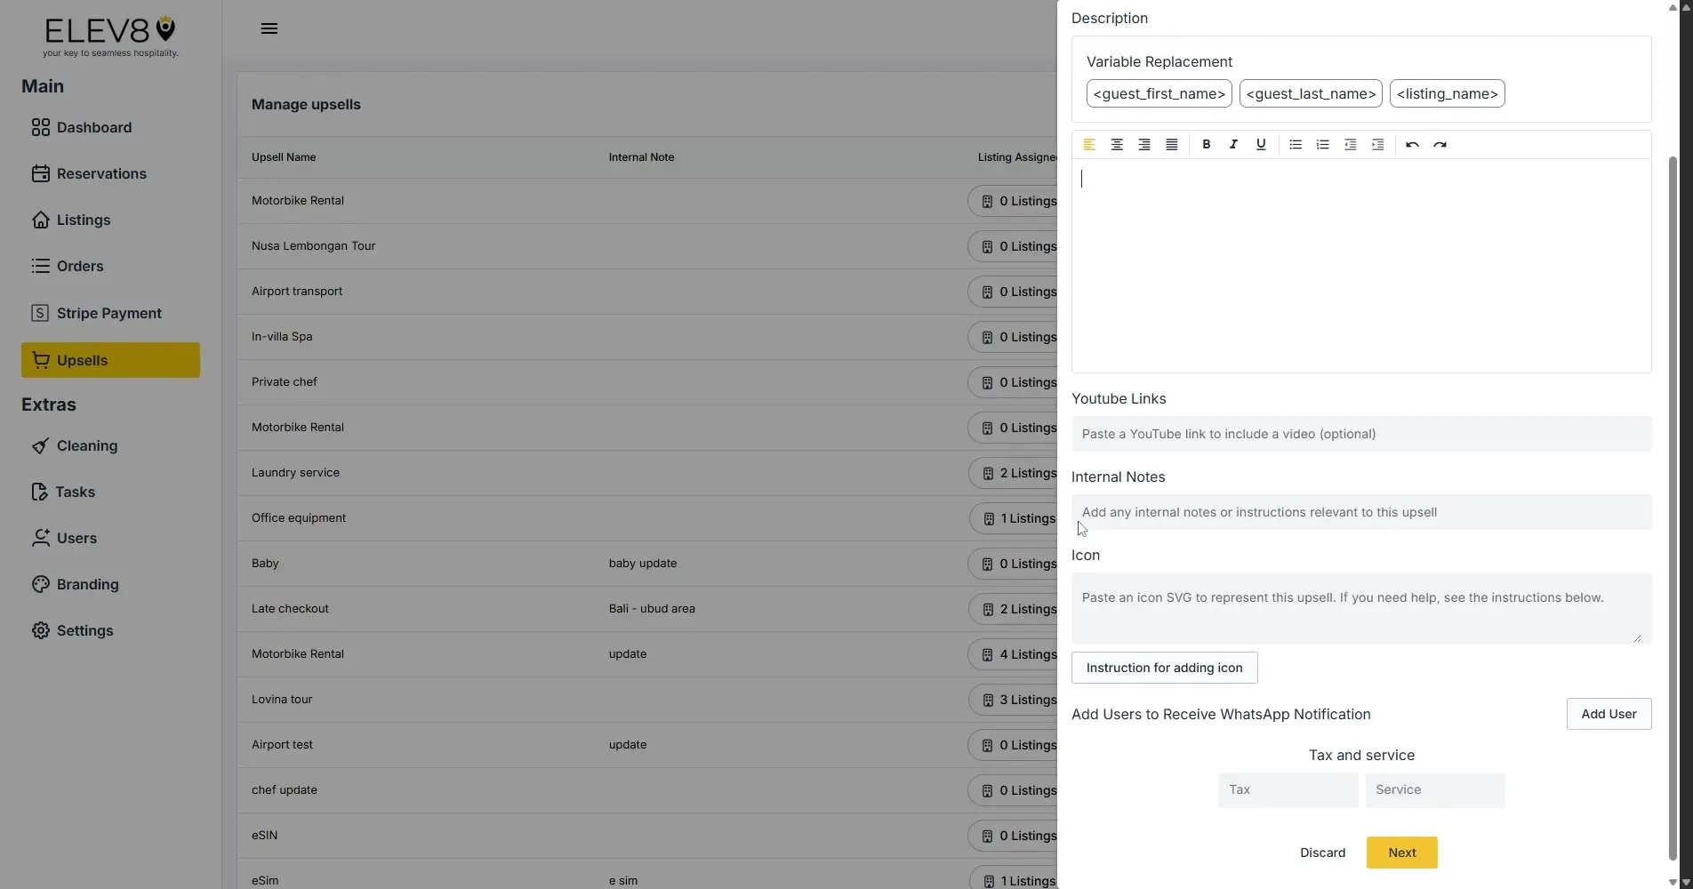Add a user for WhatsApp notifications

click(x=1609, y=714)
